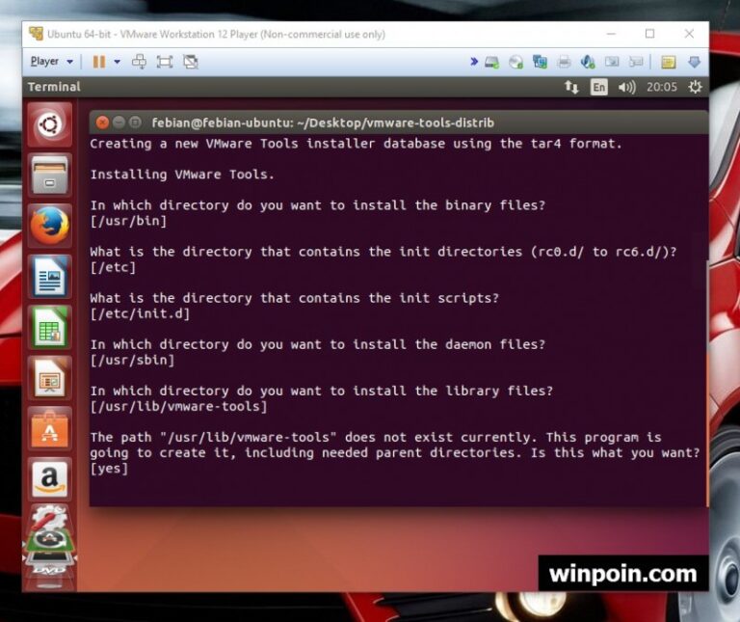Click the 20:05 clock in the panel
Viewport: 740px width, 622px height.
662,87
